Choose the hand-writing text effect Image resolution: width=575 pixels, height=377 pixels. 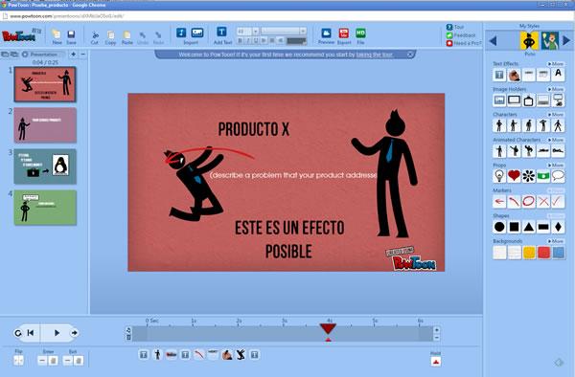(x=514, y=75)
